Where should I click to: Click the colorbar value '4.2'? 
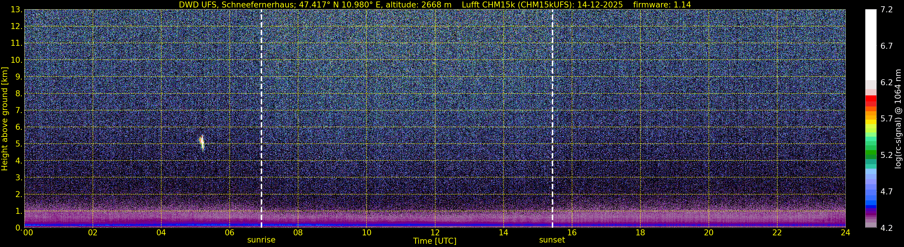pyautogui.click(x=887, y=228)
